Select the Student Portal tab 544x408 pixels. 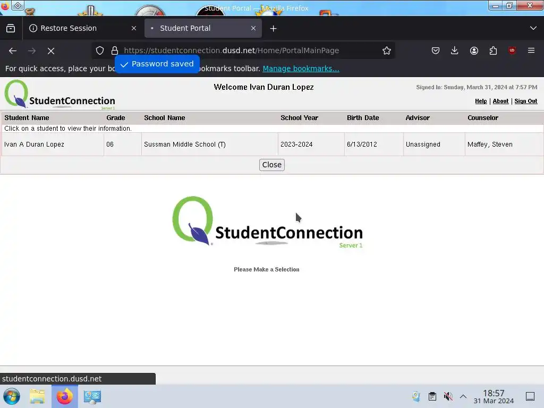pos(203,28)
